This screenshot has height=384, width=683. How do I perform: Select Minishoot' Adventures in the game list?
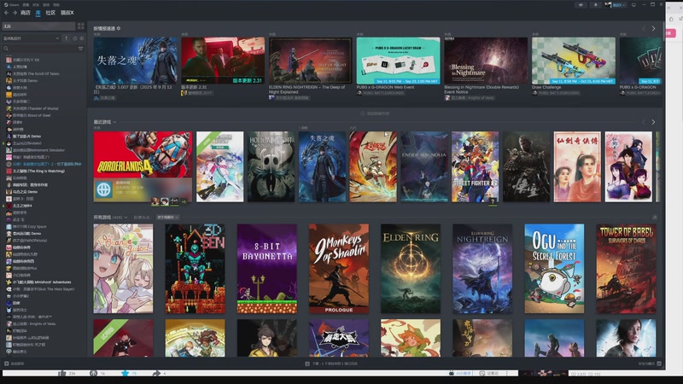point(41,282)
